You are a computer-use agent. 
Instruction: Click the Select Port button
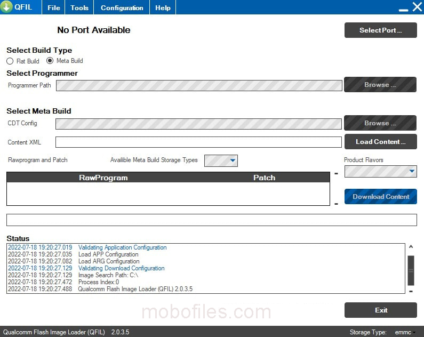pos(380,30)
